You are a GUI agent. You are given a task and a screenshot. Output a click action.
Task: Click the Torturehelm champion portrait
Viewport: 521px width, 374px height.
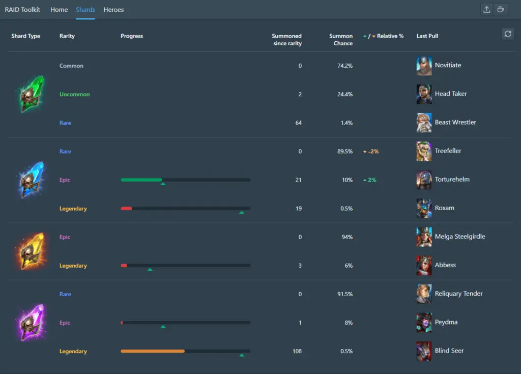(424, 180)
